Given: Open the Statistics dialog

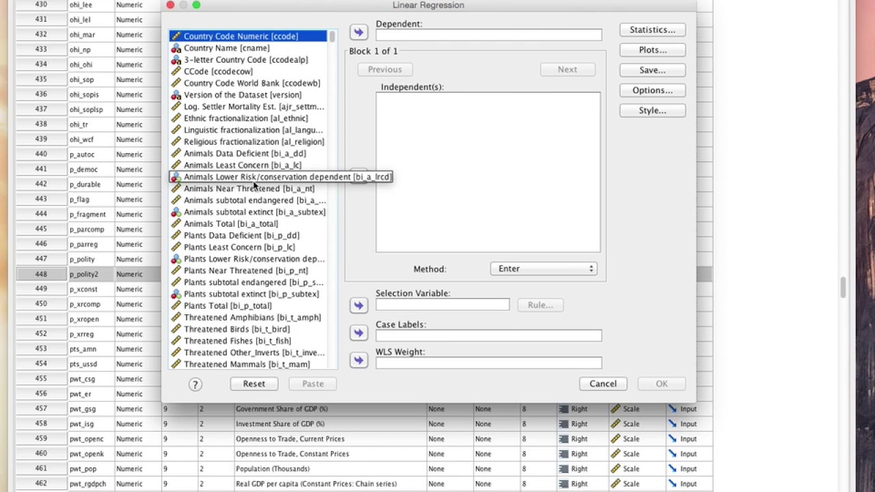Looking at the screenshot, I should (652, 30).
